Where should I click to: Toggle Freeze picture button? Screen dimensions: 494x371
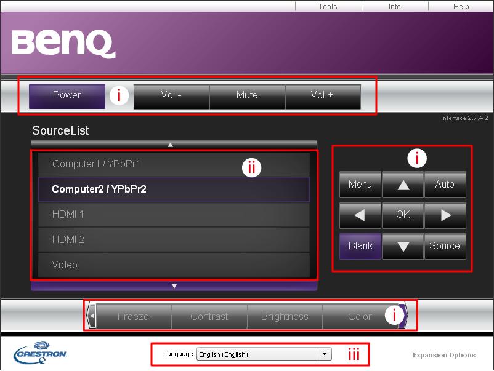(134, 316)
